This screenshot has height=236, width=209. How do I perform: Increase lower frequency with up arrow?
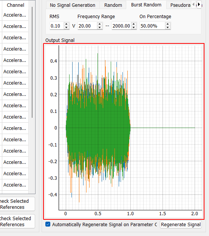[100, 24]
